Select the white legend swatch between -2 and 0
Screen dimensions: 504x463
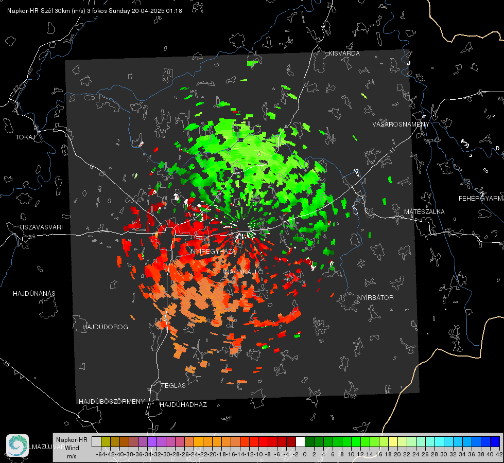click(x=300, y=441)
